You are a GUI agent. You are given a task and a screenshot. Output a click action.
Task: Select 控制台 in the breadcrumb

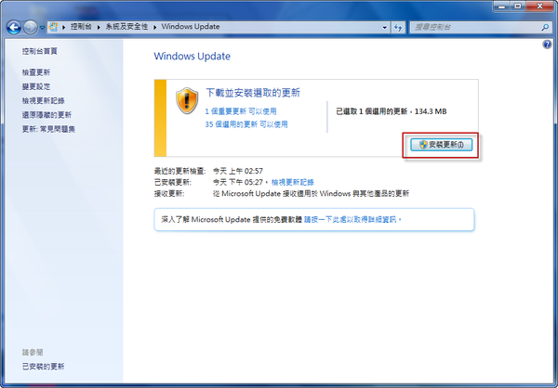click(x=81, y=27)
